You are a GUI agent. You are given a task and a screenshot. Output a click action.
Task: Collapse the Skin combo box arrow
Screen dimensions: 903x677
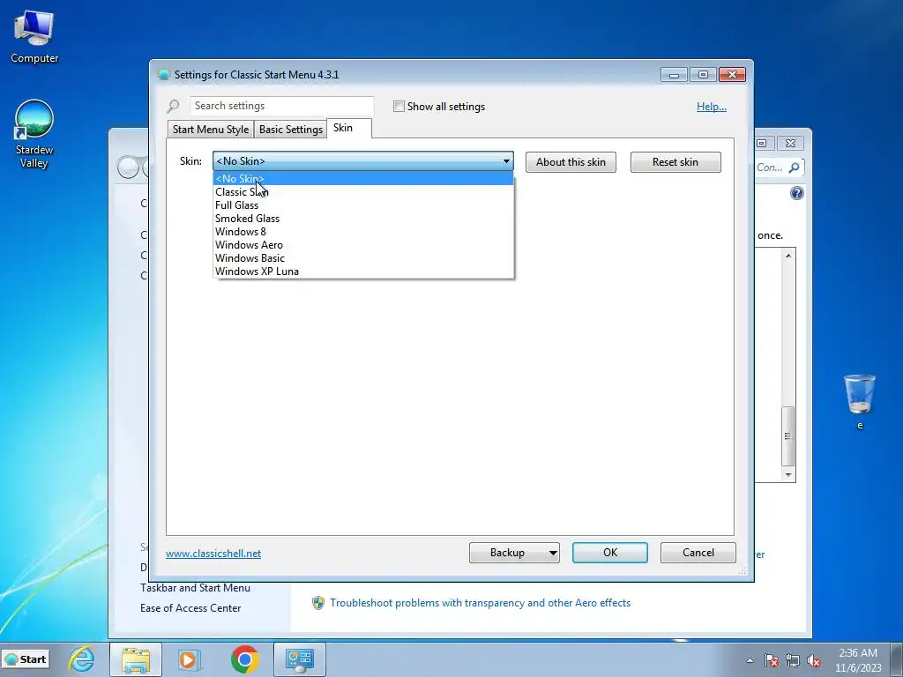pyautogui.click(x=506, y=161)
